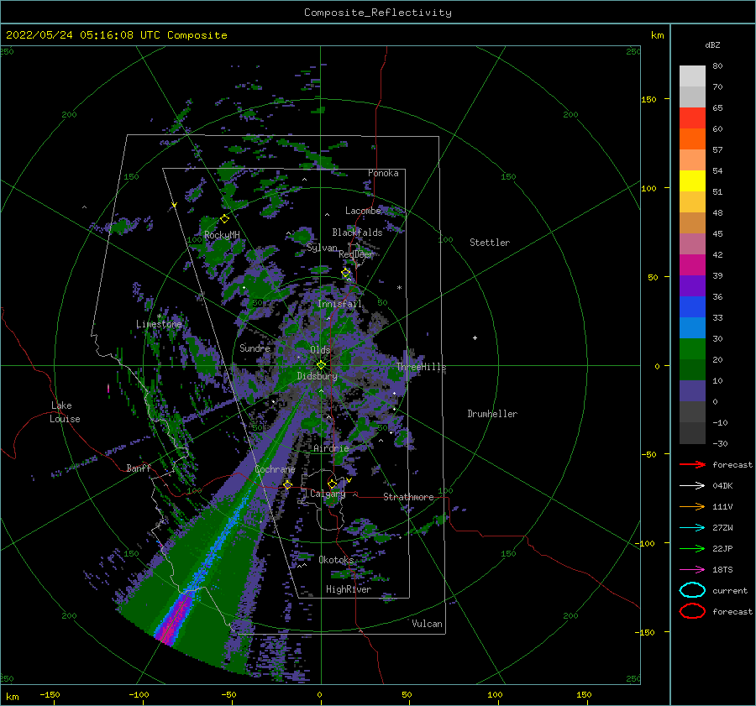Click the white asterisk marker east of Innisfail

[399, 288]
